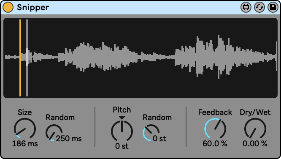The height and width of the screenshot is (159, 281).
Task: Click the orange playhead marker in waveform
Action: [20, 58]
